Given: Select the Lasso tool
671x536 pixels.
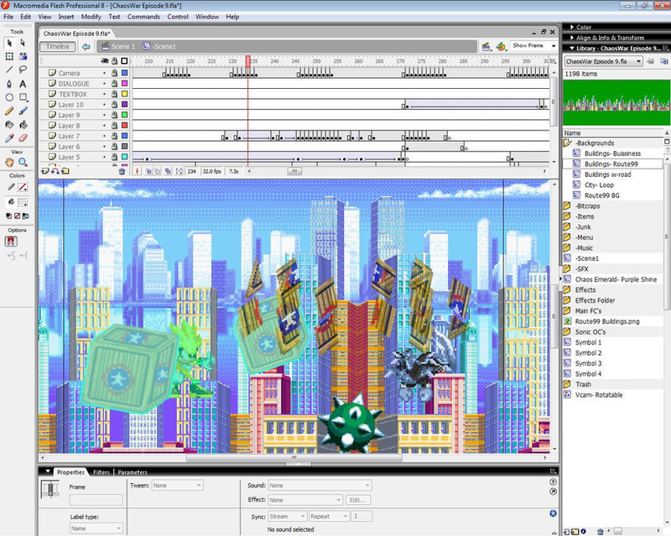Looking at the screenshot, I should 23,70.
